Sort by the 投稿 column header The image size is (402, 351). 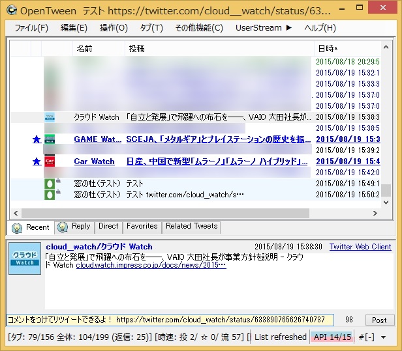[x=219, y=48]
